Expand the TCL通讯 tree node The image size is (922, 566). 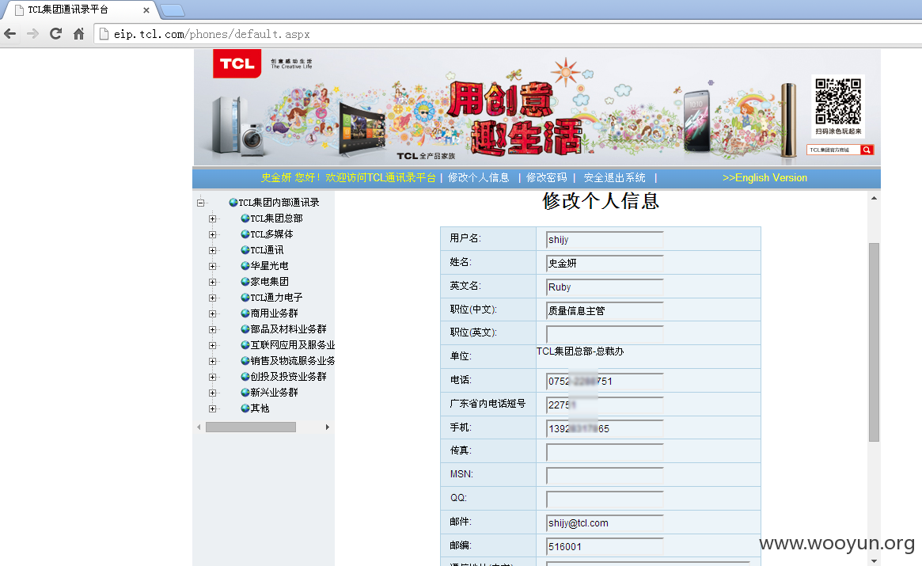click(x=212, y=251)
